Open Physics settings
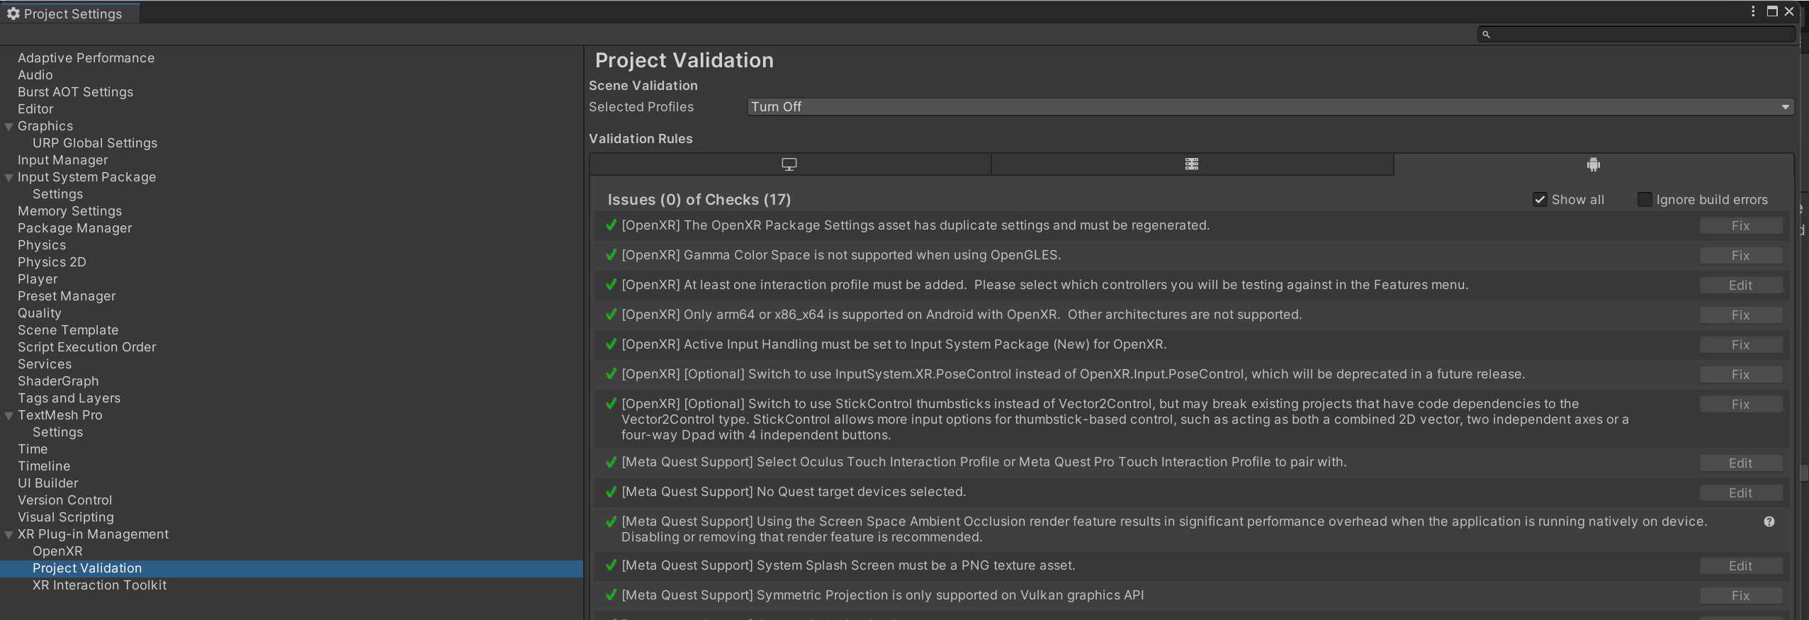The height and width of the screenshot is (620, 1809). [x=42, y=245]
